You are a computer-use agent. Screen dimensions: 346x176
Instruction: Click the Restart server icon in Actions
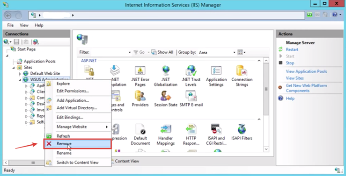(x=280, y=49)
